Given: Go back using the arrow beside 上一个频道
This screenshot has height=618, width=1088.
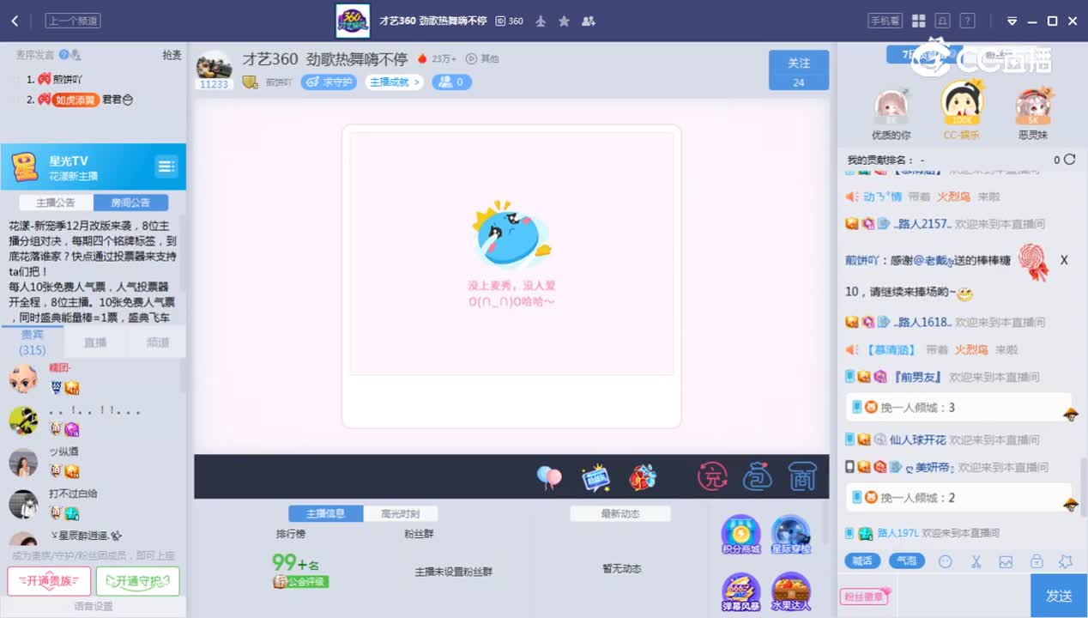Looking at the screenshot, I should coord(15,21).
